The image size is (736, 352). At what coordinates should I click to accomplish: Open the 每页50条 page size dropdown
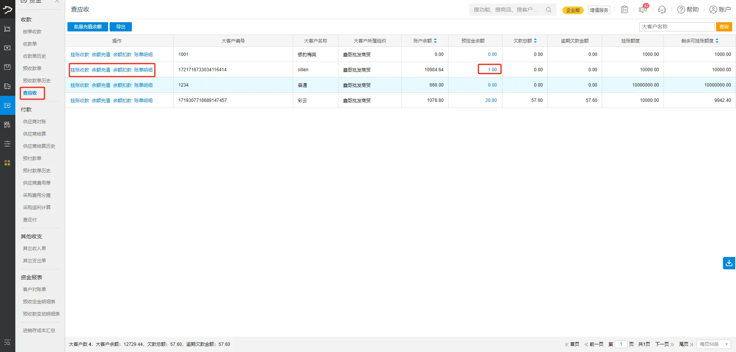tap(713, 344)
